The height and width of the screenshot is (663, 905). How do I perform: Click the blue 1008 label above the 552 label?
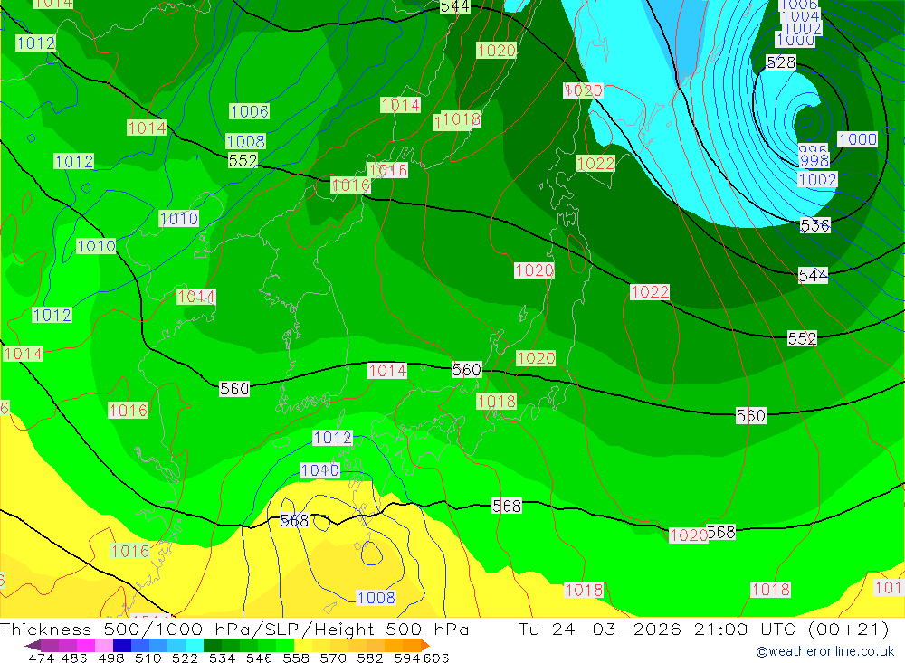(246, 141)
